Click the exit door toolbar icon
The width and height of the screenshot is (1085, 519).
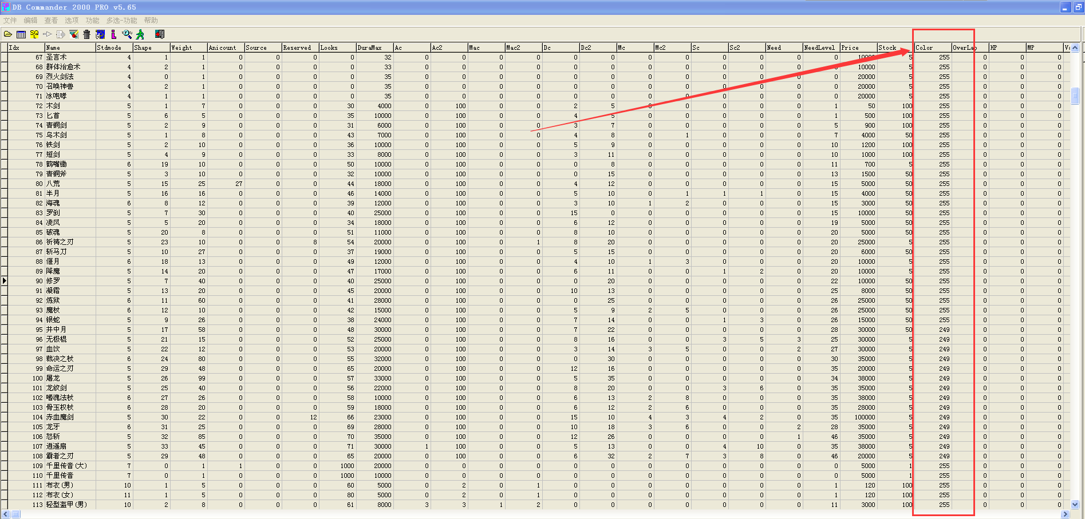[160, 34]
